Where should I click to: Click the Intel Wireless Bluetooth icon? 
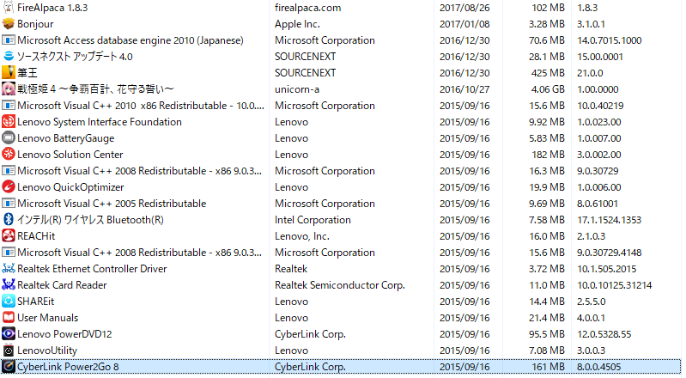coord(9,219)
